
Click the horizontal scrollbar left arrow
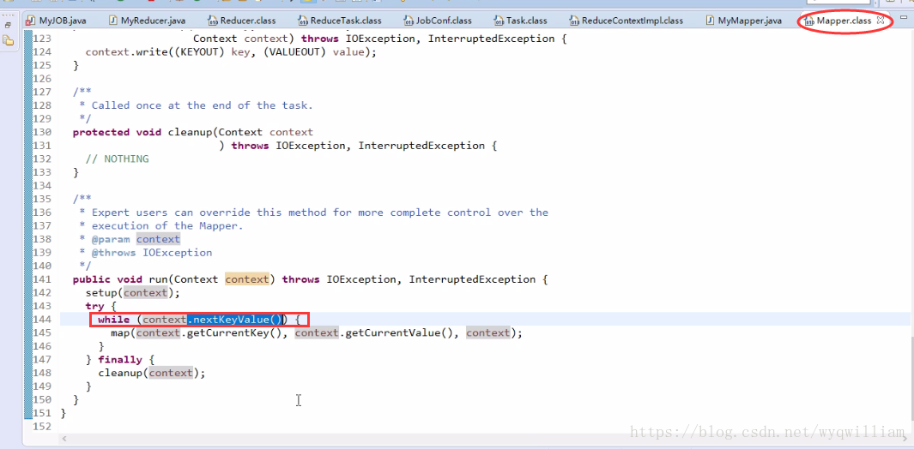64,439
